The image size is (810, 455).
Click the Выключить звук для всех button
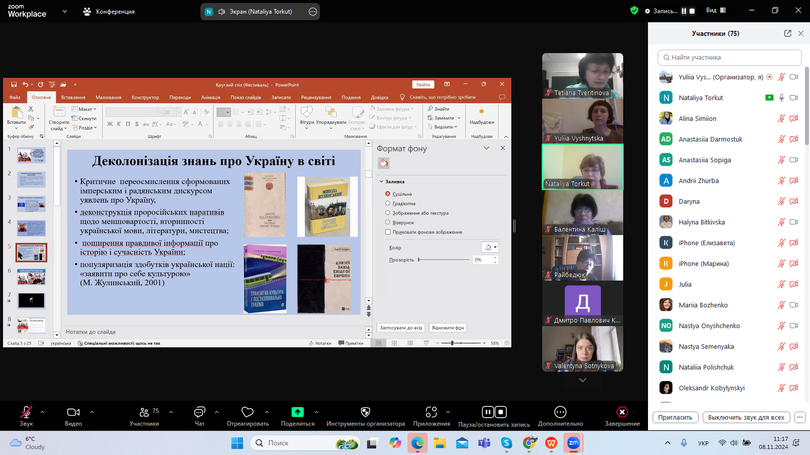pos(746,418)
